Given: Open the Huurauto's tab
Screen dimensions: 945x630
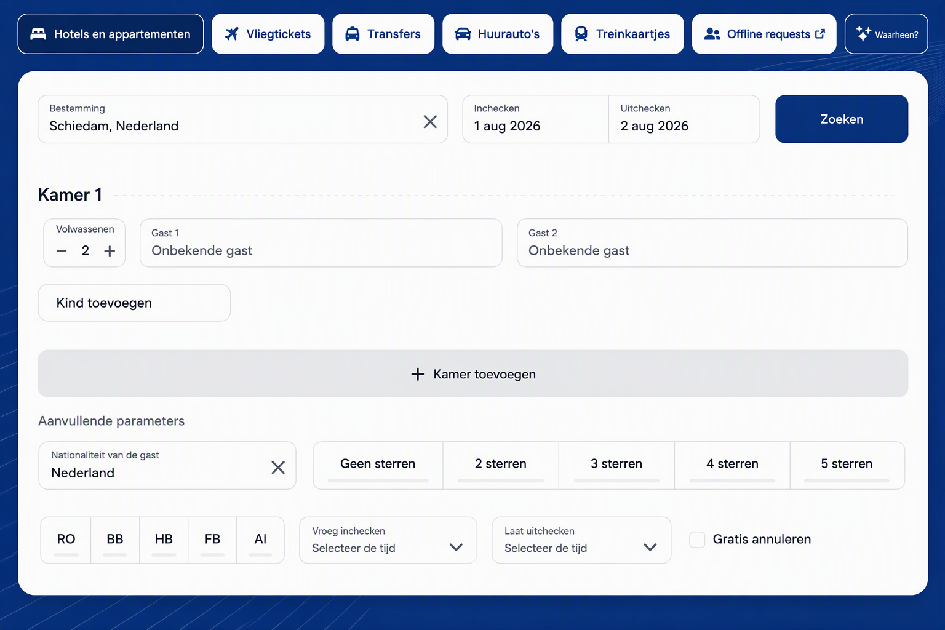Looking at the screenshot, I should [498, 34].
